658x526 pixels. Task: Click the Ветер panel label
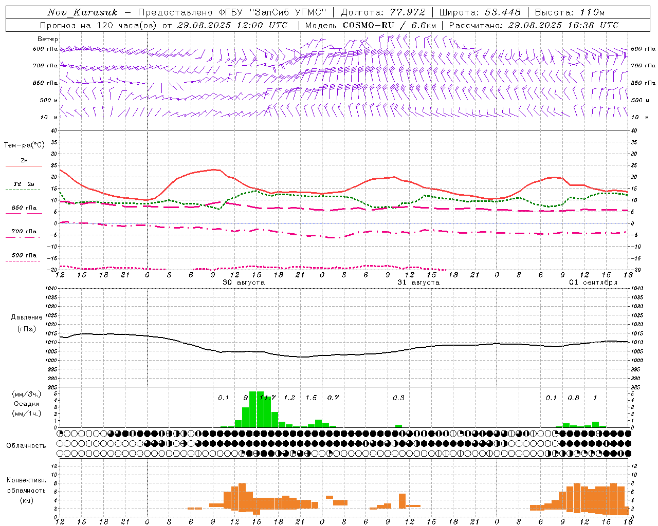(48, 39)
